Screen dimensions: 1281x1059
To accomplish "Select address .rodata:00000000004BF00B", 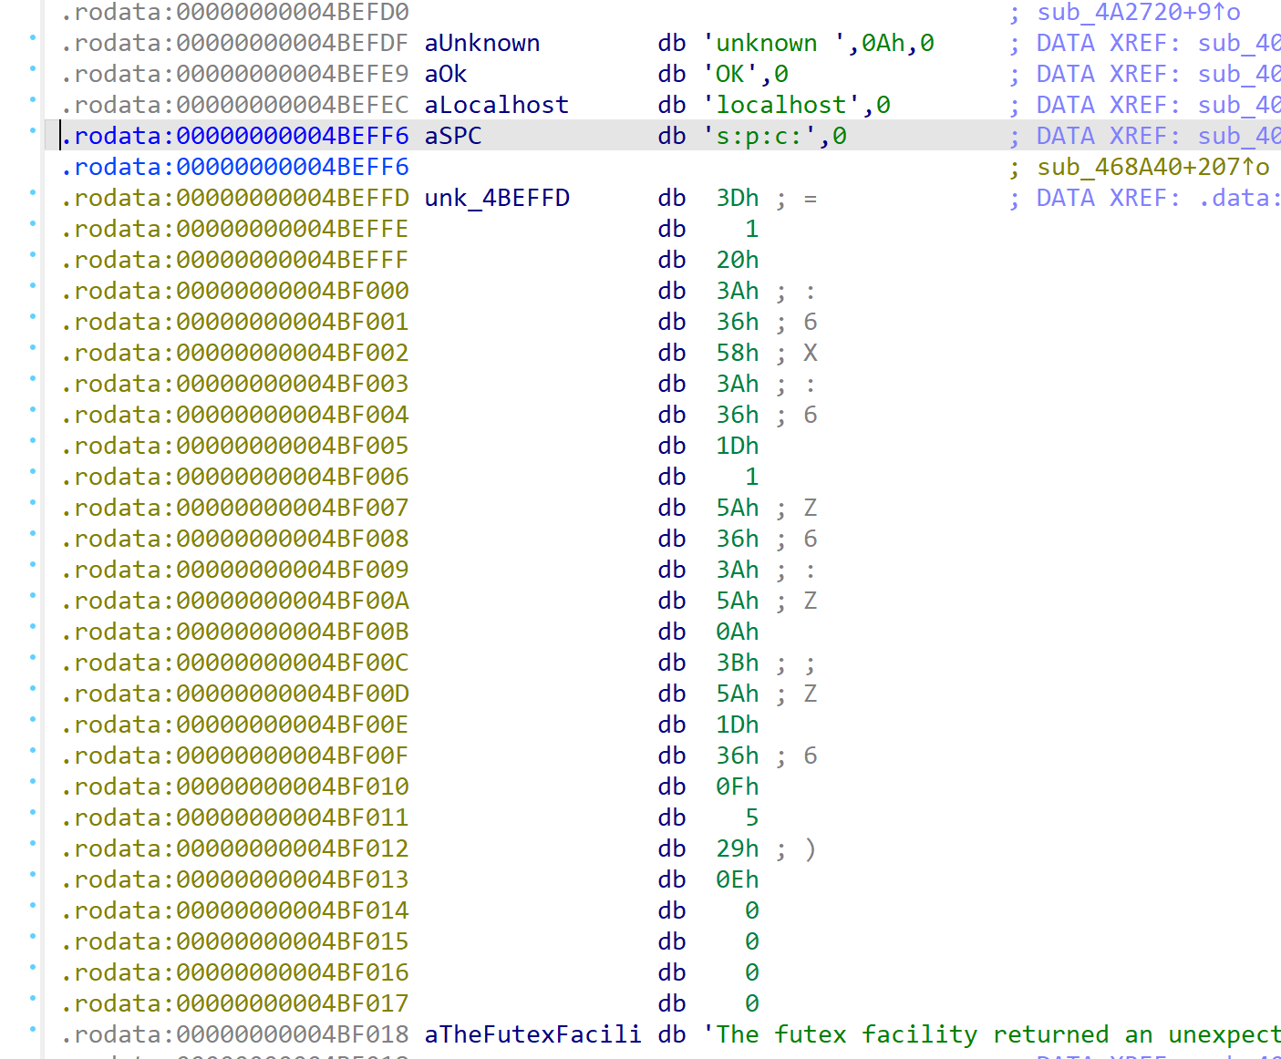I will pyautogui.click(x=235, y=632).
